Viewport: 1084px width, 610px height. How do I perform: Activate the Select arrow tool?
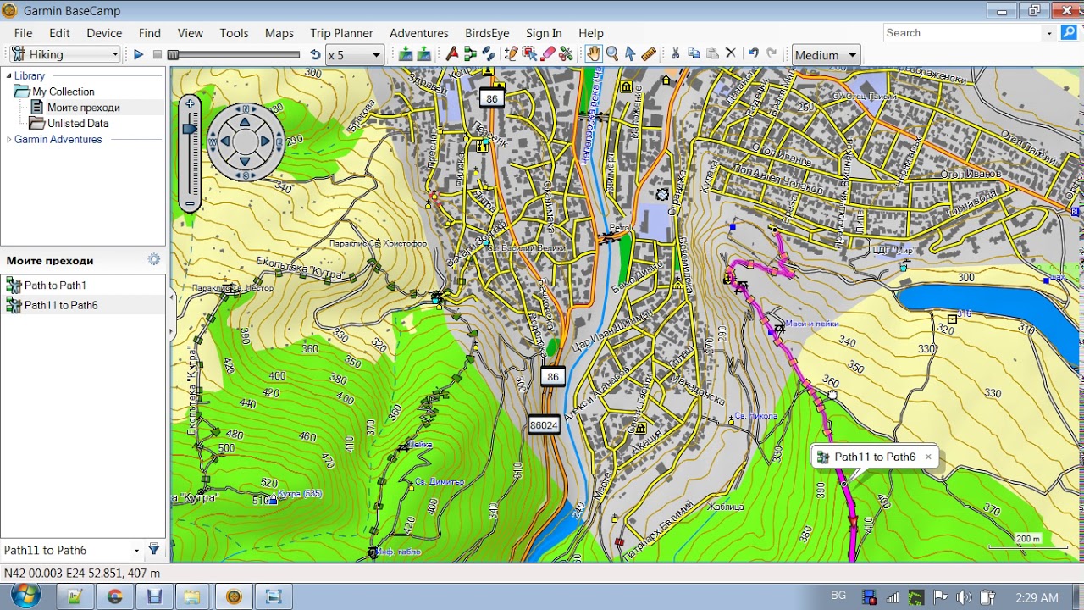[x=630, y=54]
